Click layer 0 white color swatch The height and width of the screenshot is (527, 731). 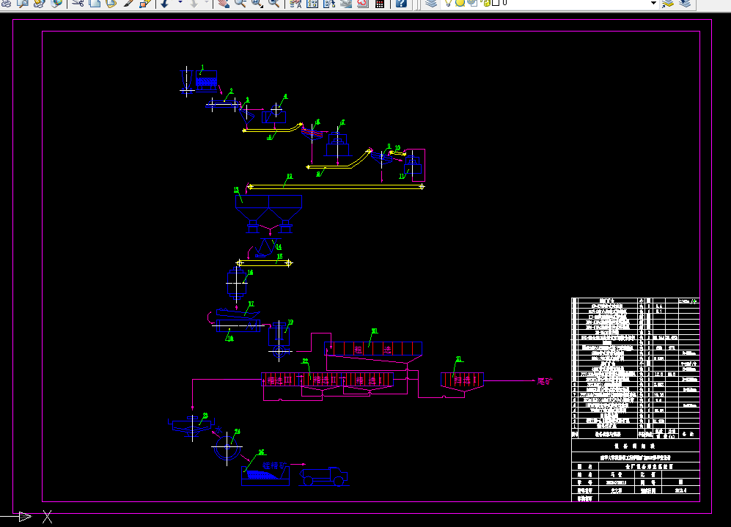coord(496,3)
